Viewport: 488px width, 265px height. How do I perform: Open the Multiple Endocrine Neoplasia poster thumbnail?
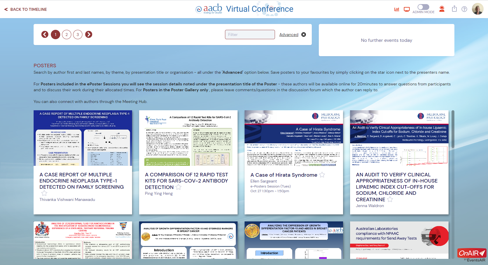[x=83, y=138]
